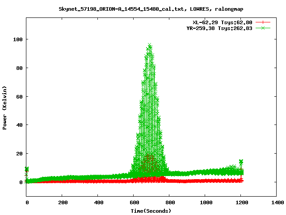Viewport: 286px width, 215px height.
Task: Click the green spike marker near 1200 seconds
Action: 241,161
